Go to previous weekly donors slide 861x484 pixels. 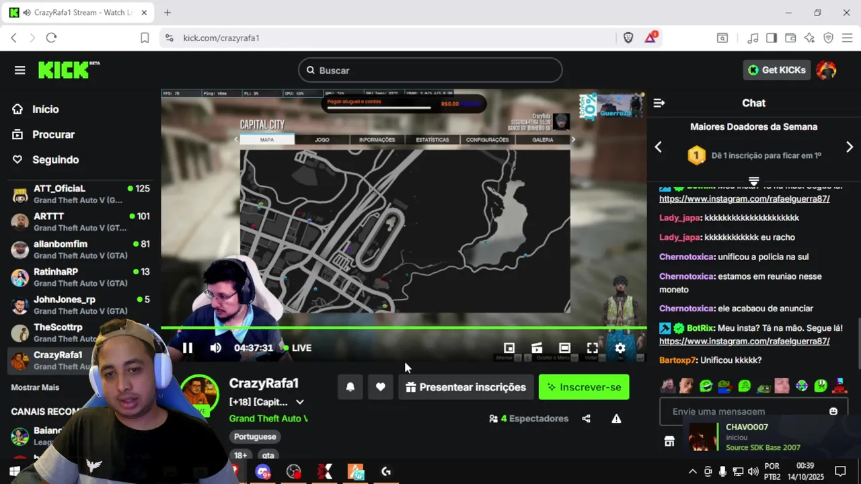point(659,147)
